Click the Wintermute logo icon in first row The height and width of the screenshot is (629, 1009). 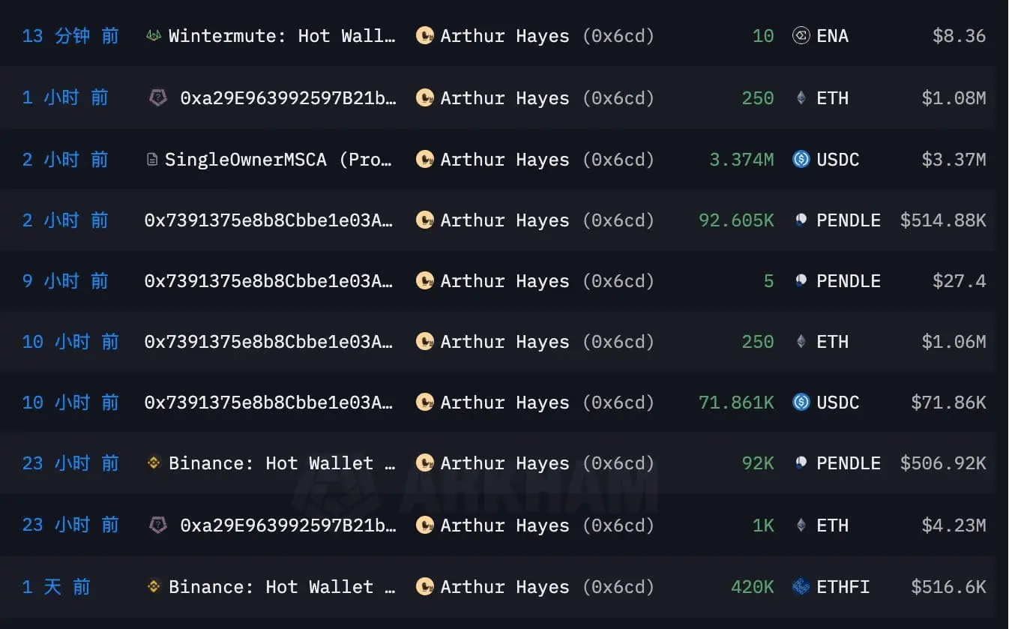(x=154, y=36)
